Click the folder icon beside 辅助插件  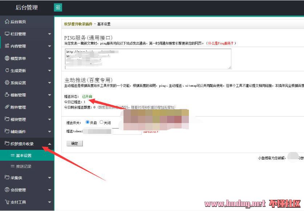tap(7, 131)
